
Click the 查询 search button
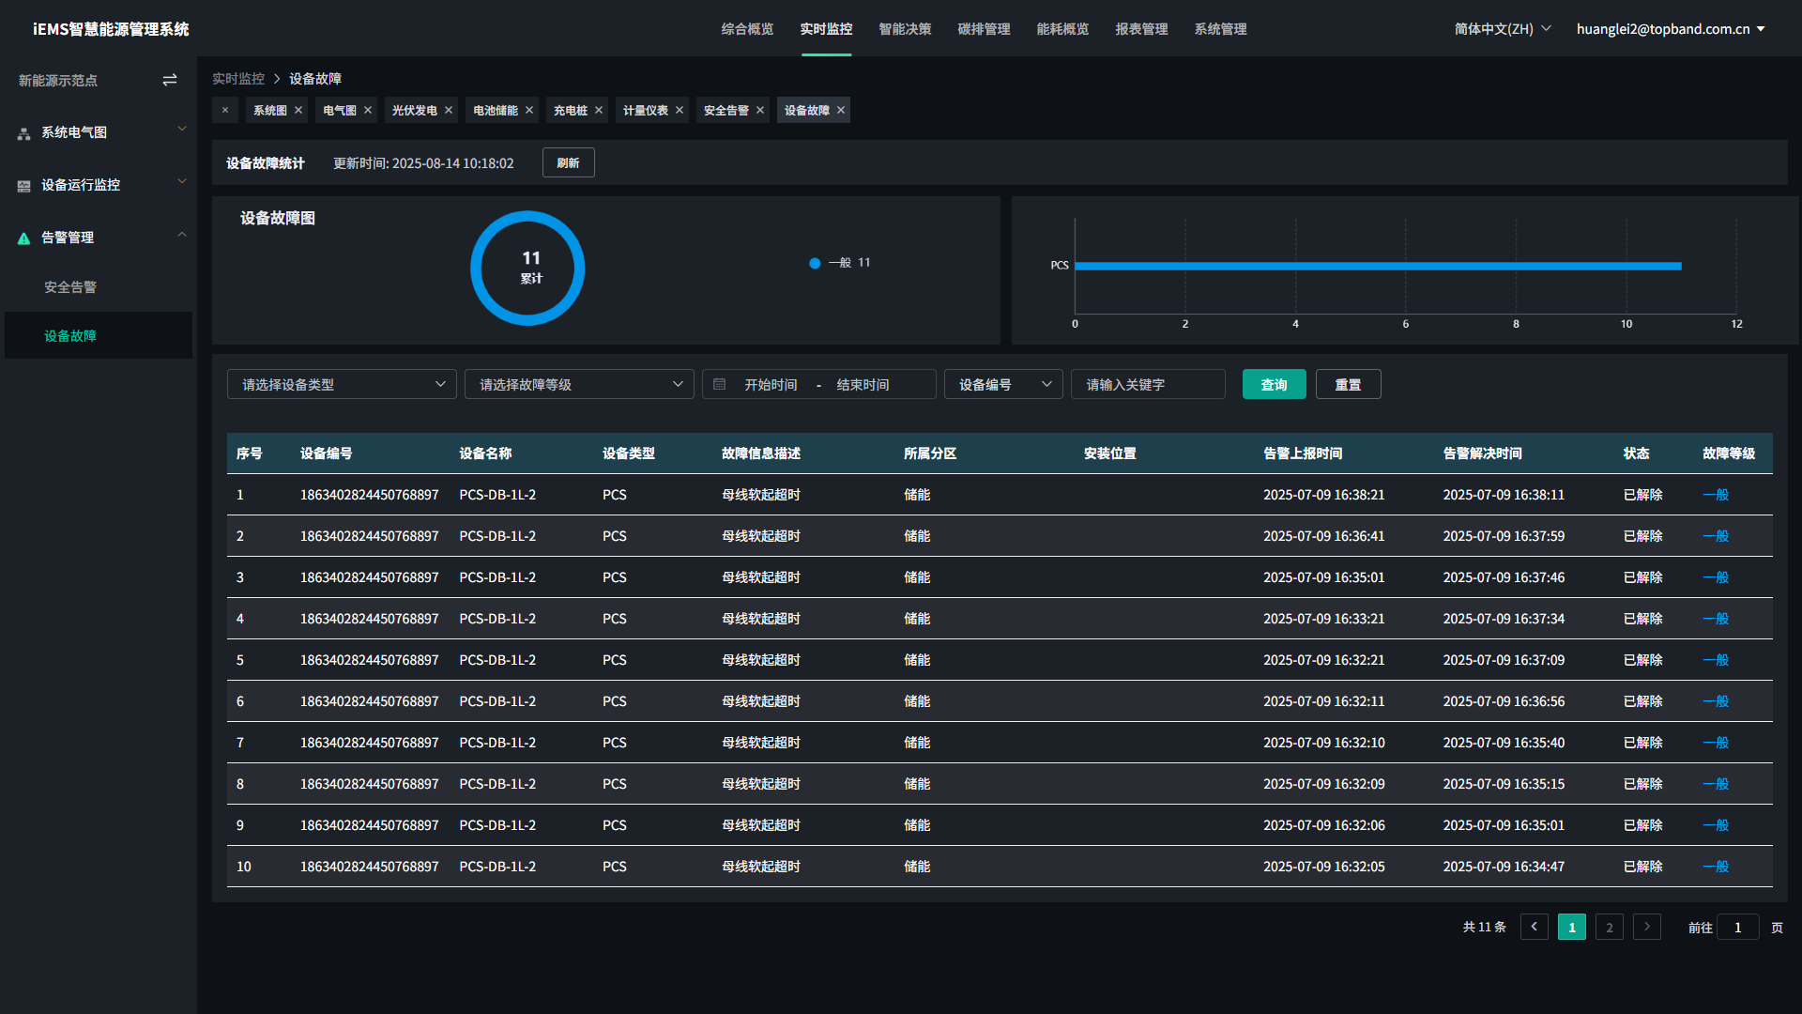pos(1274,384)
